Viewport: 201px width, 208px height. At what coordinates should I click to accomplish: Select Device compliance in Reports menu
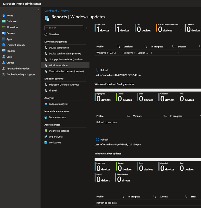point(59,48)
